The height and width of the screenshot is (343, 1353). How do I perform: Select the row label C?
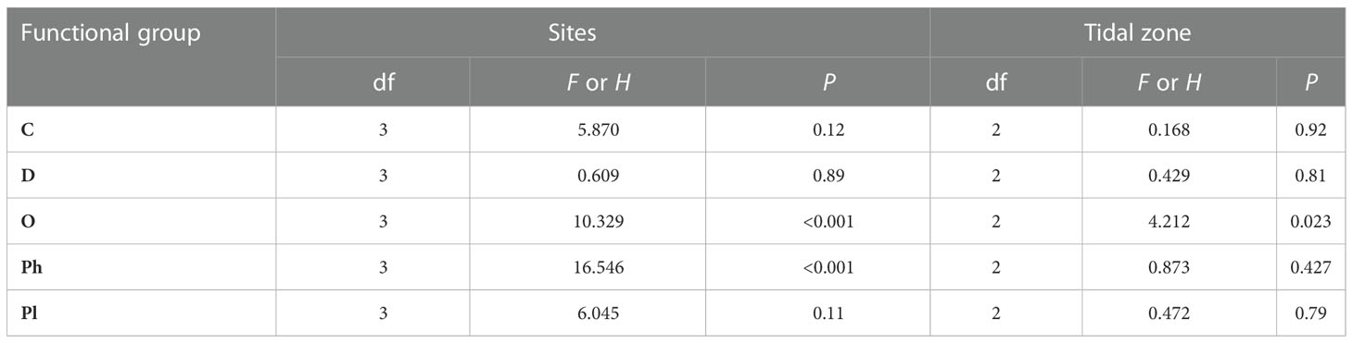pos(27,129)
